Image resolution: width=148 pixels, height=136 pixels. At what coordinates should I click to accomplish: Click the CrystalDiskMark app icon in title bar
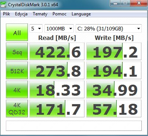coord(3,5)
